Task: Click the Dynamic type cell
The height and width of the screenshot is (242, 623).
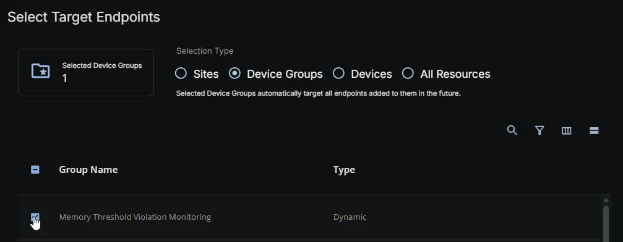Action: click(x=350, y=217)
